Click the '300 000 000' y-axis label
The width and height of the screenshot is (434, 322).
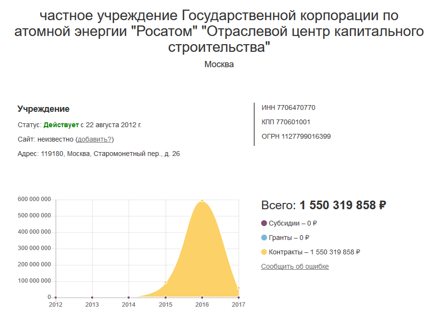coord(35,248)
